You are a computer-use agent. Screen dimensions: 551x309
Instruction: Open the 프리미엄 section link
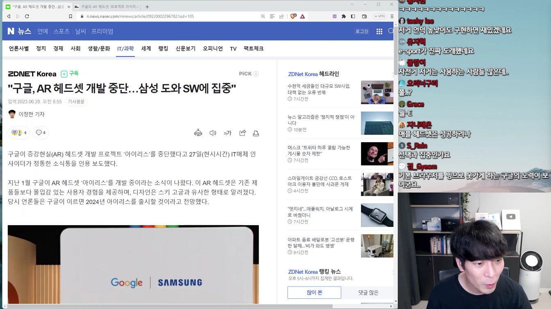[x=102, y=31]
